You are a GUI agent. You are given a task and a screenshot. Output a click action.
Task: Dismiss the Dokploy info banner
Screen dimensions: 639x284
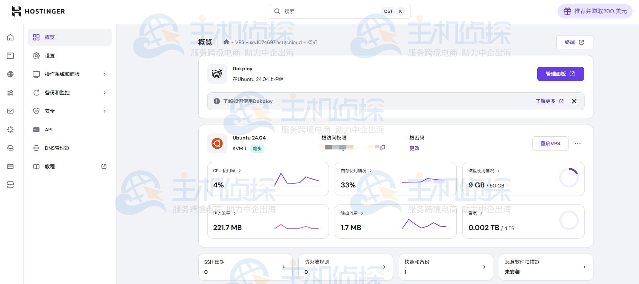pos(574,101)
